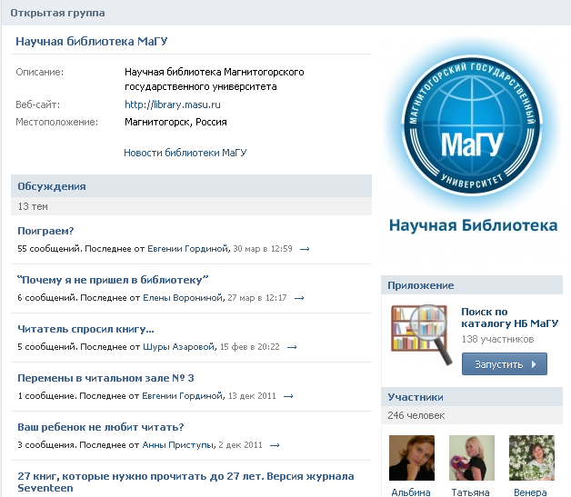Open the http://library.masu.ru website link
The width and height of the screenshot is (571, 497).
click(172, 104)
